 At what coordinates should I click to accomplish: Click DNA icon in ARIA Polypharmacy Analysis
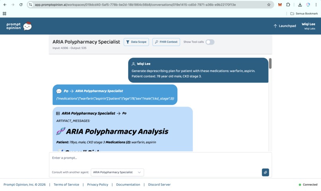[61, 131]
